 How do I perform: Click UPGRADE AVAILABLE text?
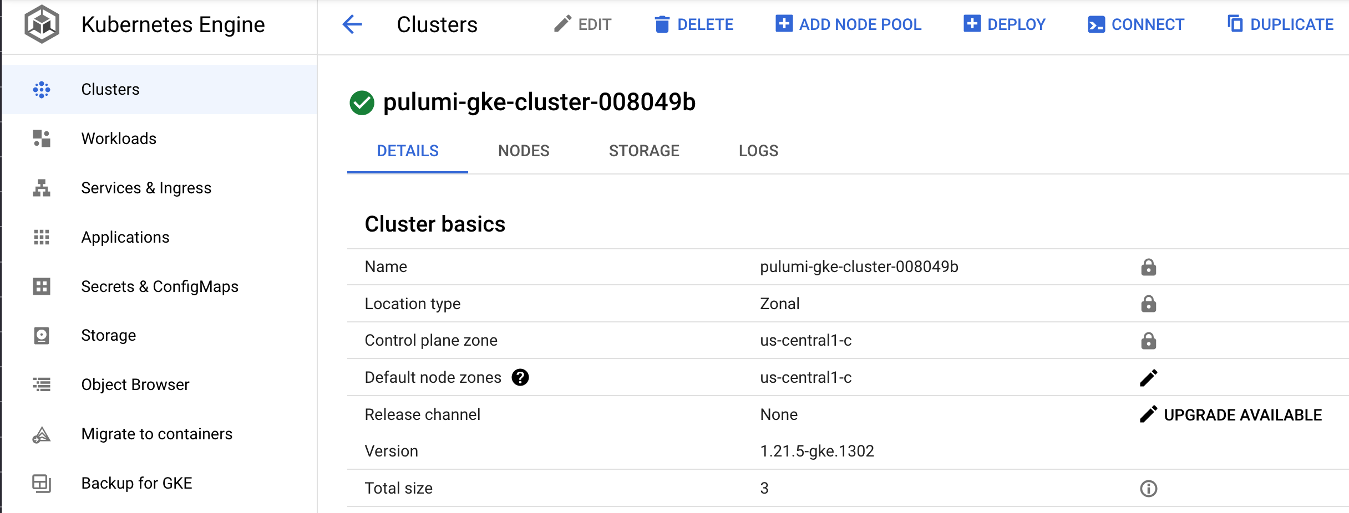1242,415
